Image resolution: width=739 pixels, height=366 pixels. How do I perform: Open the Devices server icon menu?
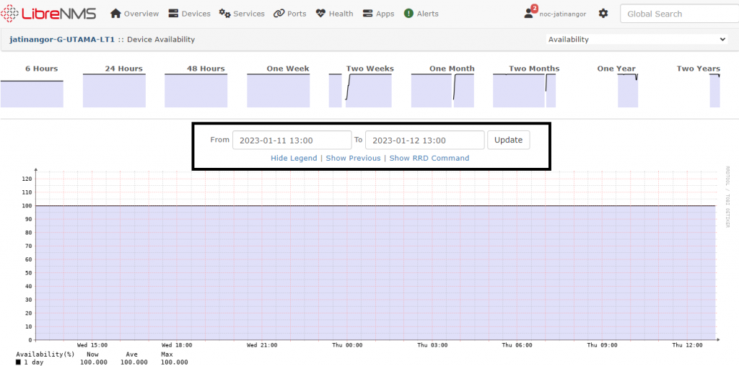pyautogui.click(x=189, y=14)
